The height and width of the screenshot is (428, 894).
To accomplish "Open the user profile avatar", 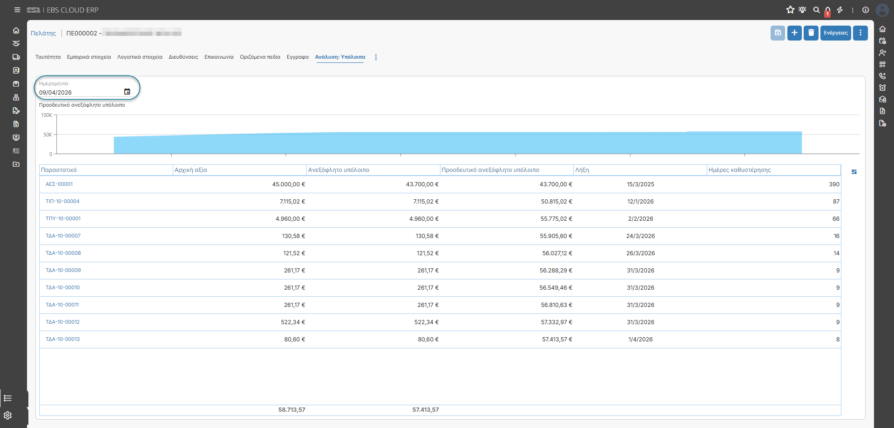I will [x=882, y=10].
